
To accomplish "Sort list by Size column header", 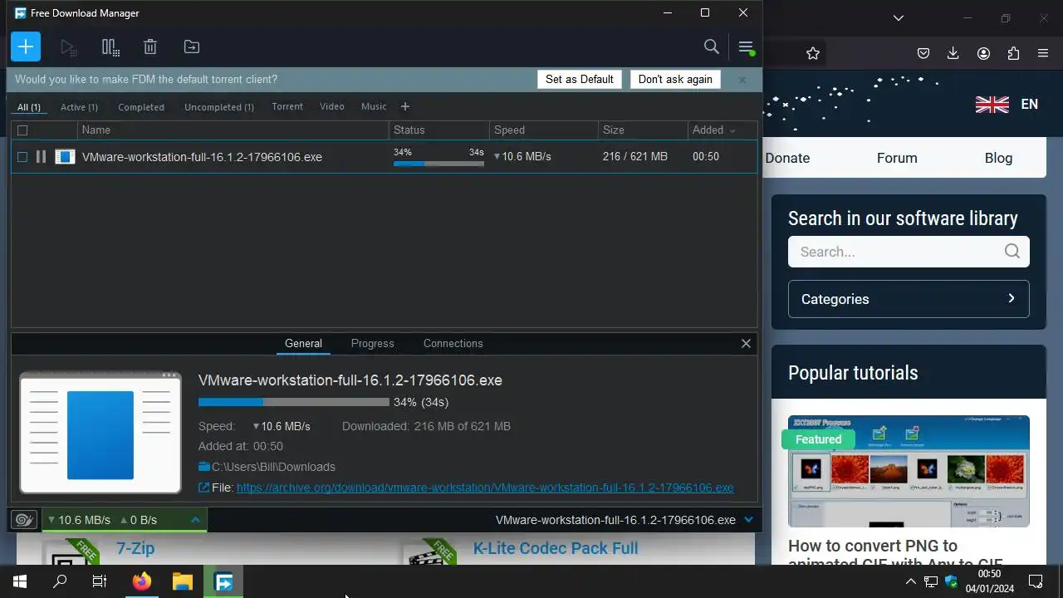I will tap(643, 130).
